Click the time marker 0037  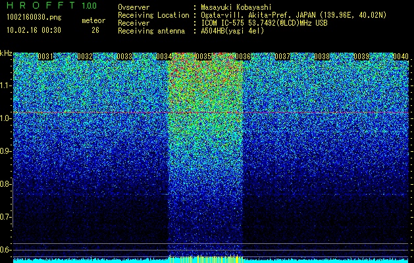pos(282,57)
